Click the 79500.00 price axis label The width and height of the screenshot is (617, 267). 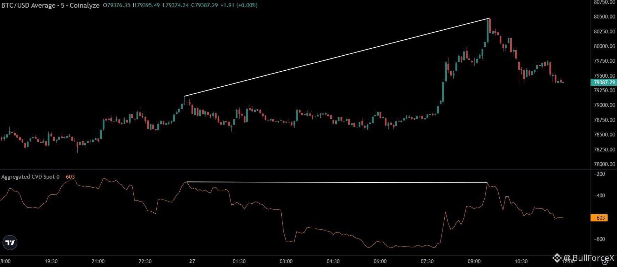pyautogui.click(x=604, y=76)
